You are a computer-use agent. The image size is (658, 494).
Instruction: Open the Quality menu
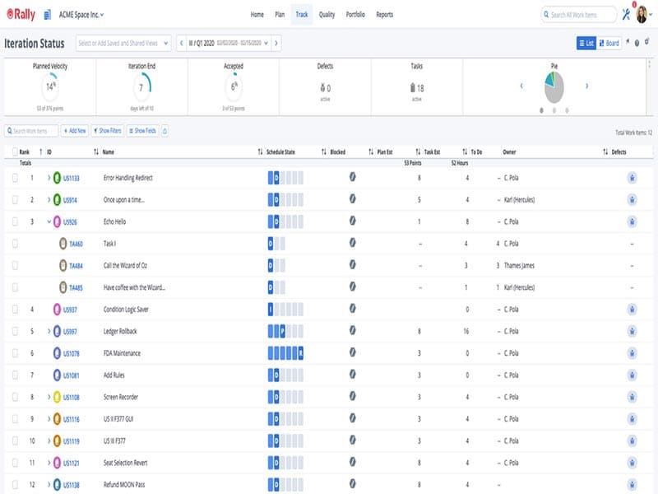point(327,15)
